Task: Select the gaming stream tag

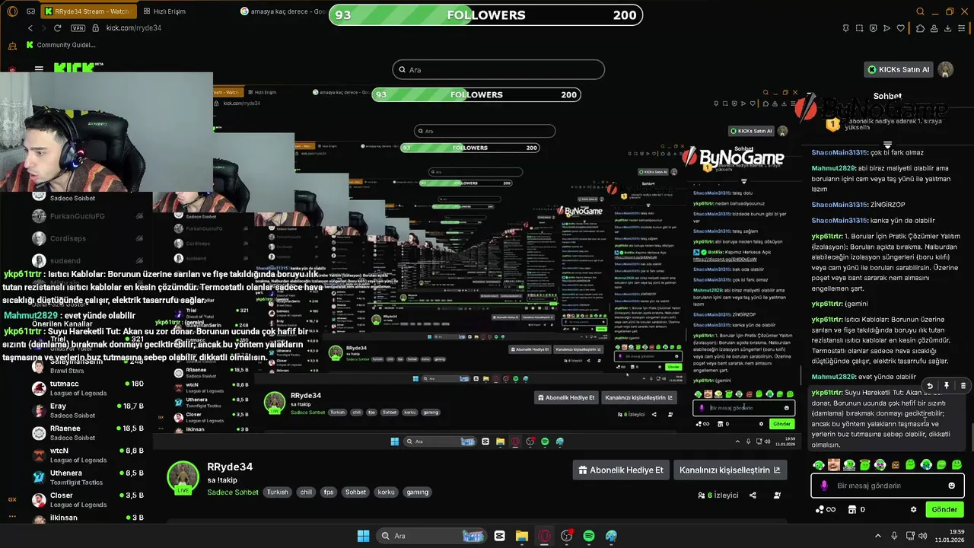Action: pyautogui.click(x=417, y=492)
